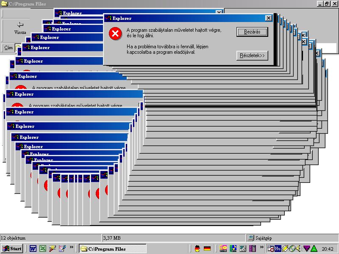The image size is (339, 254).
Task: Expand hidden Quick Launch items chevron
Action: point(71,247)
